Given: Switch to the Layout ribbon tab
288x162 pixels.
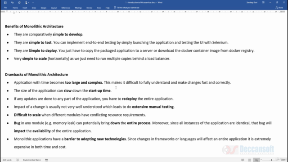Looking at the screenshot, I should 54,8.
